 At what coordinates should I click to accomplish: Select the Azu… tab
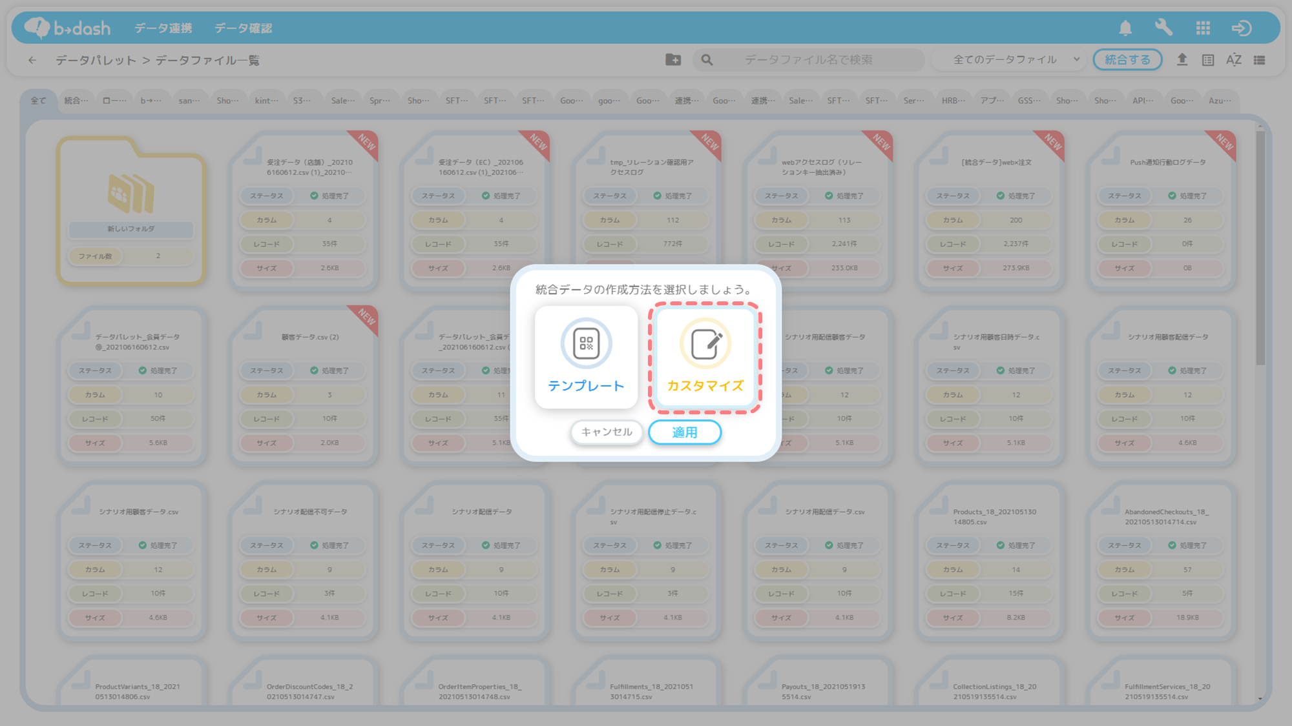pos(1220,101)
